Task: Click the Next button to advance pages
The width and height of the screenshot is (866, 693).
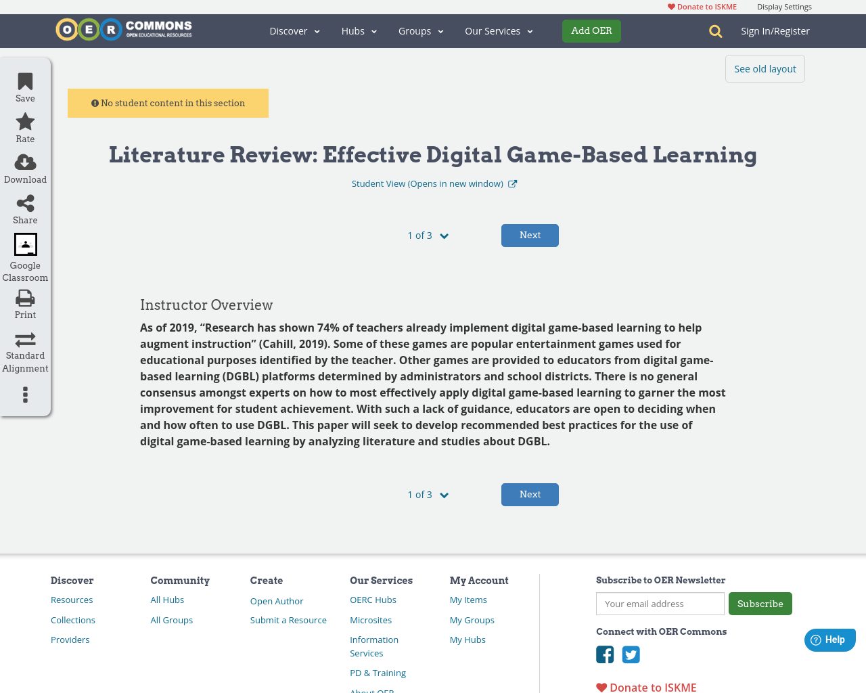Action: (530, 235)
